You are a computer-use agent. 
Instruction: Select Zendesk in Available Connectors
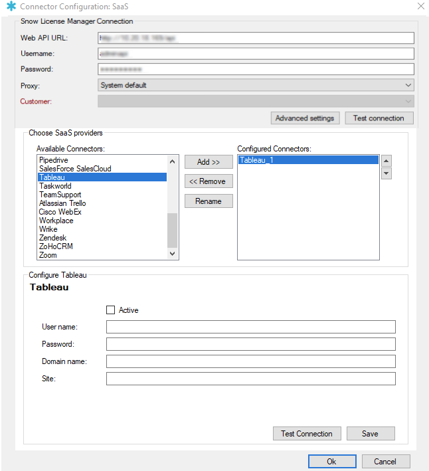52,238
